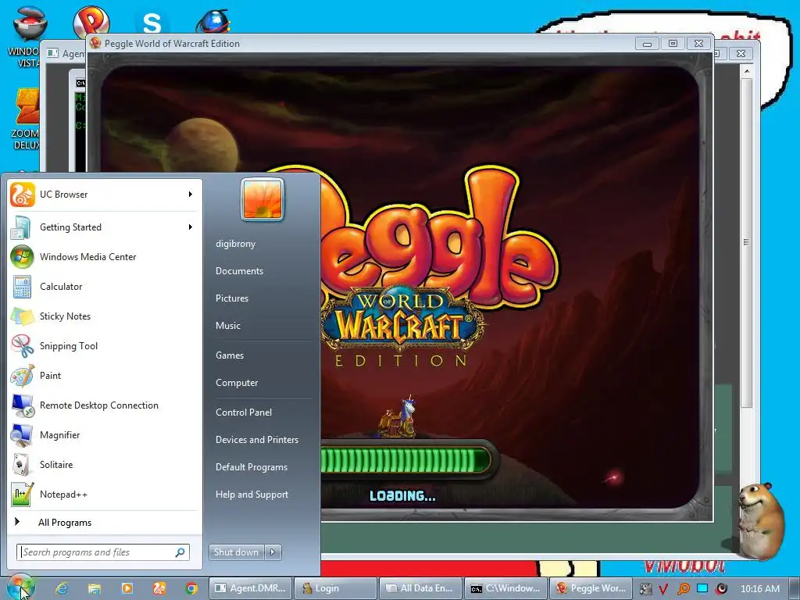This screenshot has width=800, height=600.
Task: Open Devices and Printers
Action: pyautogui.click(x=256, y=440)
